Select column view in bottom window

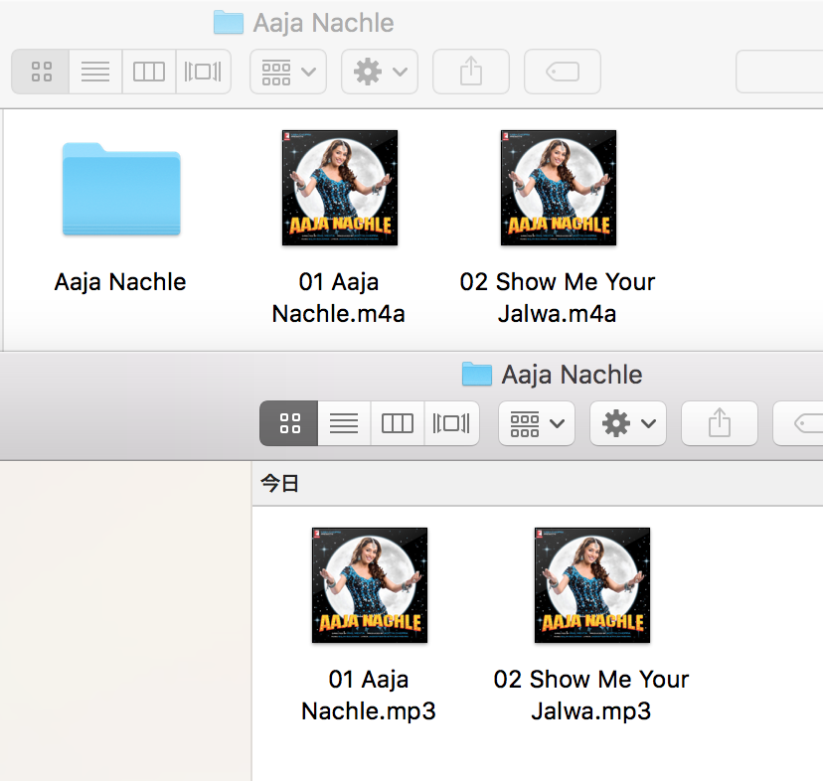click(398, 424)
